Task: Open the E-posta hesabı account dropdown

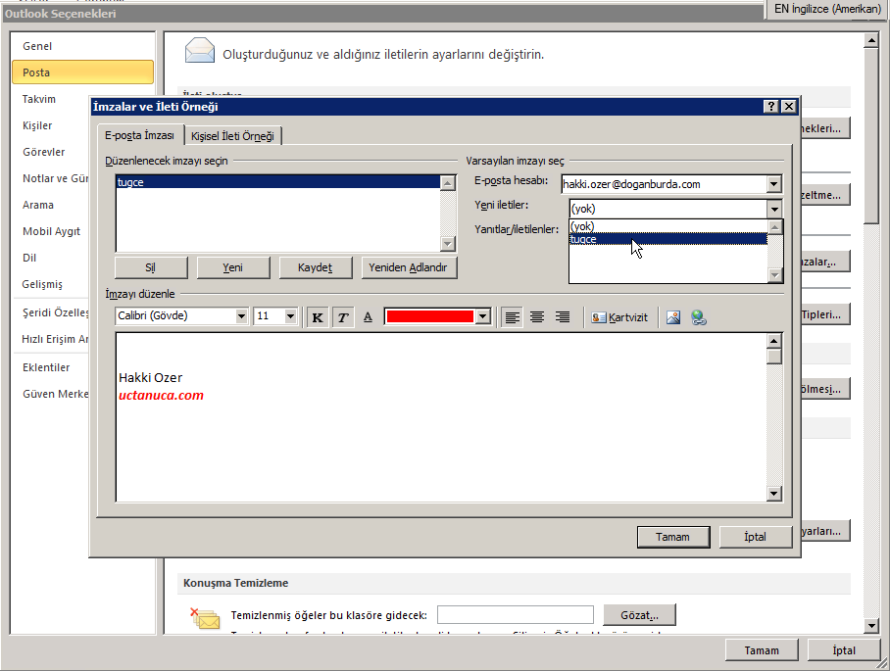Action: tap(773, 184)
